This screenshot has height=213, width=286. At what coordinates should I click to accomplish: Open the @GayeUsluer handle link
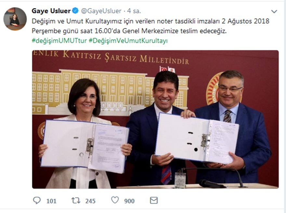point(101,11)
